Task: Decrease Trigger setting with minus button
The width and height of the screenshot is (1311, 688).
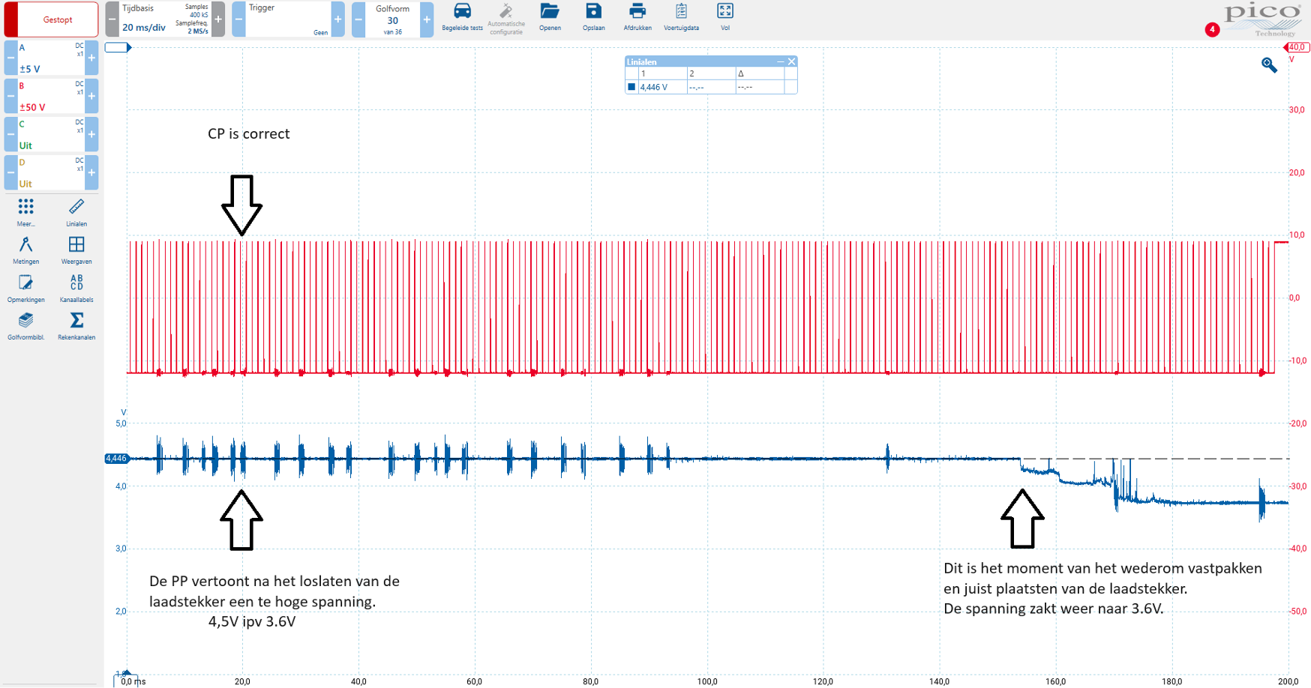Action: (x=238, y=19)
